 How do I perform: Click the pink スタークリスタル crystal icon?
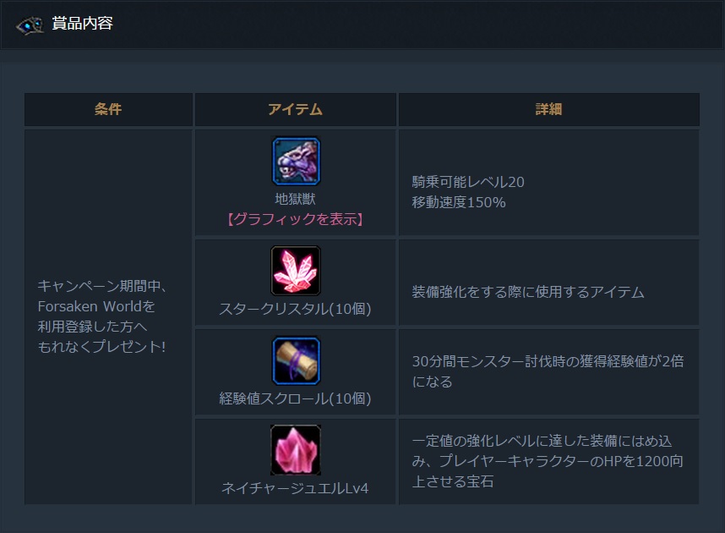click(296, 270)
